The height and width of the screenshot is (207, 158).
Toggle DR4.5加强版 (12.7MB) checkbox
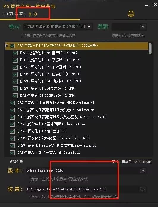click(15, 82)
